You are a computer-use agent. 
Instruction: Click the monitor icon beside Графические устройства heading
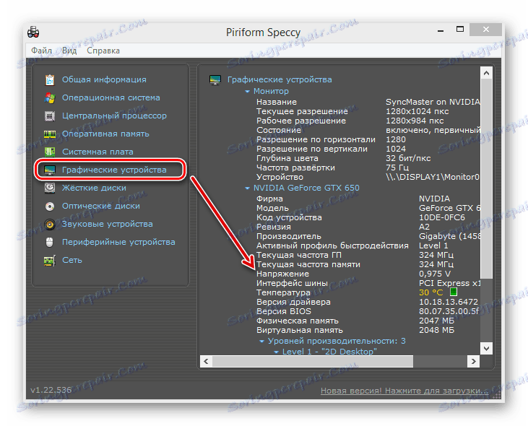pyautogui.click(x=215, y=80)
